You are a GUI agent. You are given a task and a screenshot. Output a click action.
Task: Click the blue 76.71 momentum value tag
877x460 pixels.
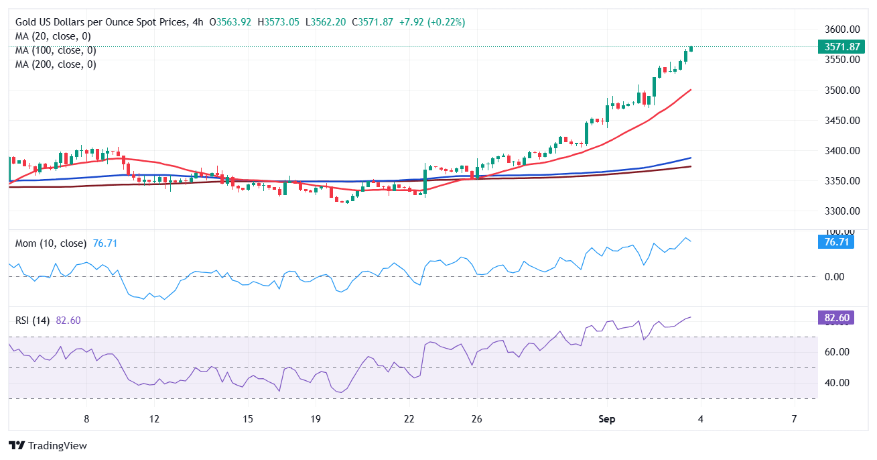coord(835,242)
